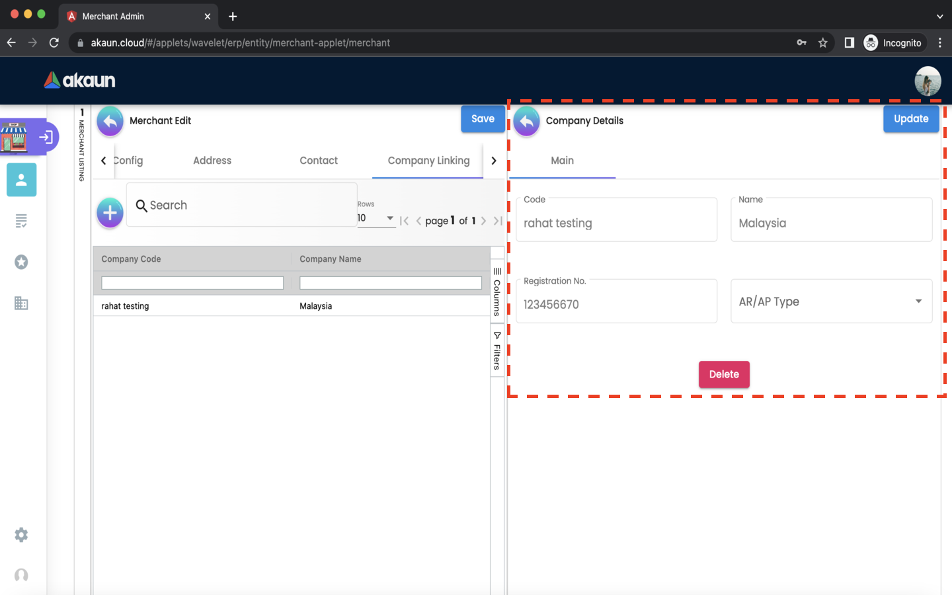952x595 pixels.
Task: Open the settings gear in sidebar
Action: [x=21, y=535]
